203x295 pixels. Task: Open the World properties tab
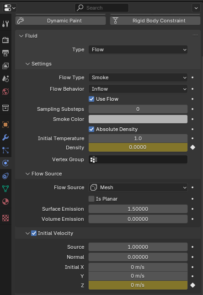click(5, 92)
